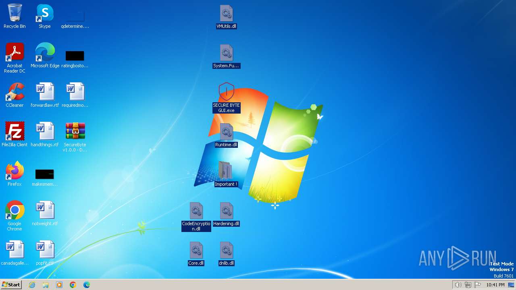Launch Chrome from the taskbar
The image size is (516, 290).
coord(73,285)
